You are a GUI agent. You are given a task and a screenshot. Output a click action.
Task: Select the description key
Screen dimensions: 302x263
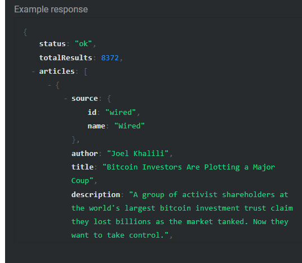tap(96, 195)
